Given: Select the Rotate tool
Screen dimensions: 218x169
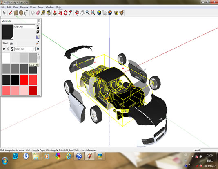Looking at the screenshot, I should 65,13.
